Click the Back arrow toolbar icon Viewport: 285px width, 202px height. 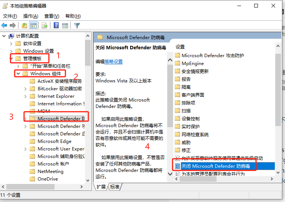[x=4, y=26]
